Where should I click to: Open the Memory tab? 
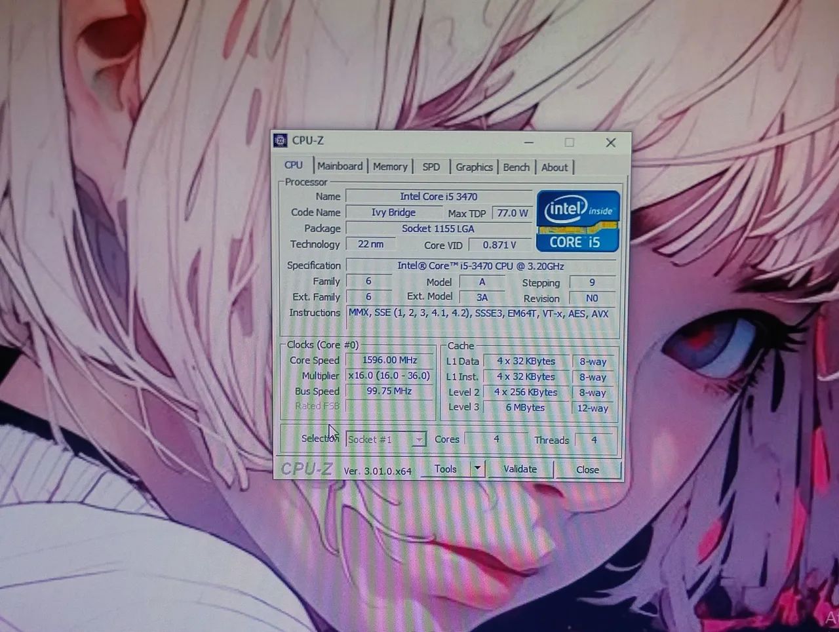[390, 167]
